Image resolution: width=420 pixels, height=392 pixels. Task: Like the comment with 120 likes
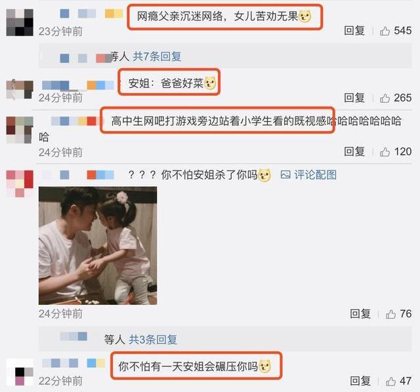pos(385,152)
